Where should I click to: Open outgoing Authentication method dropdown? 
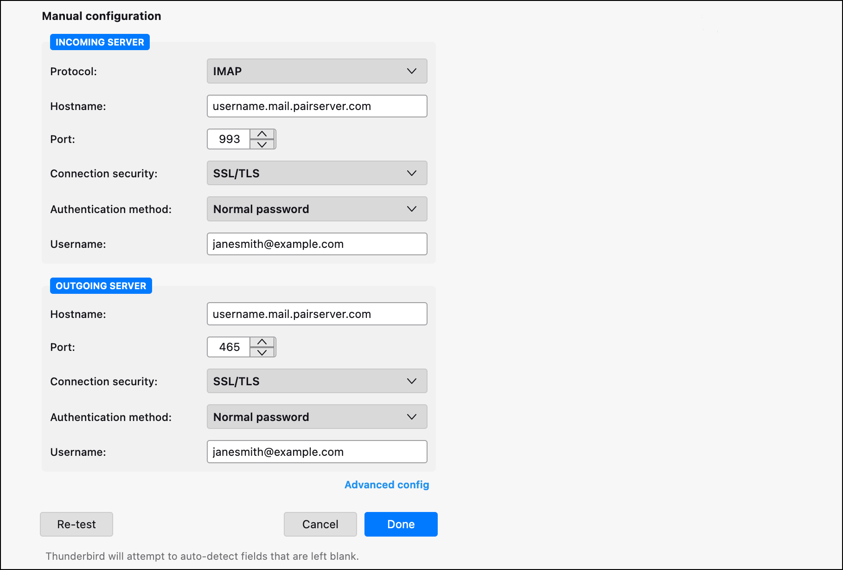click(317, 417)
